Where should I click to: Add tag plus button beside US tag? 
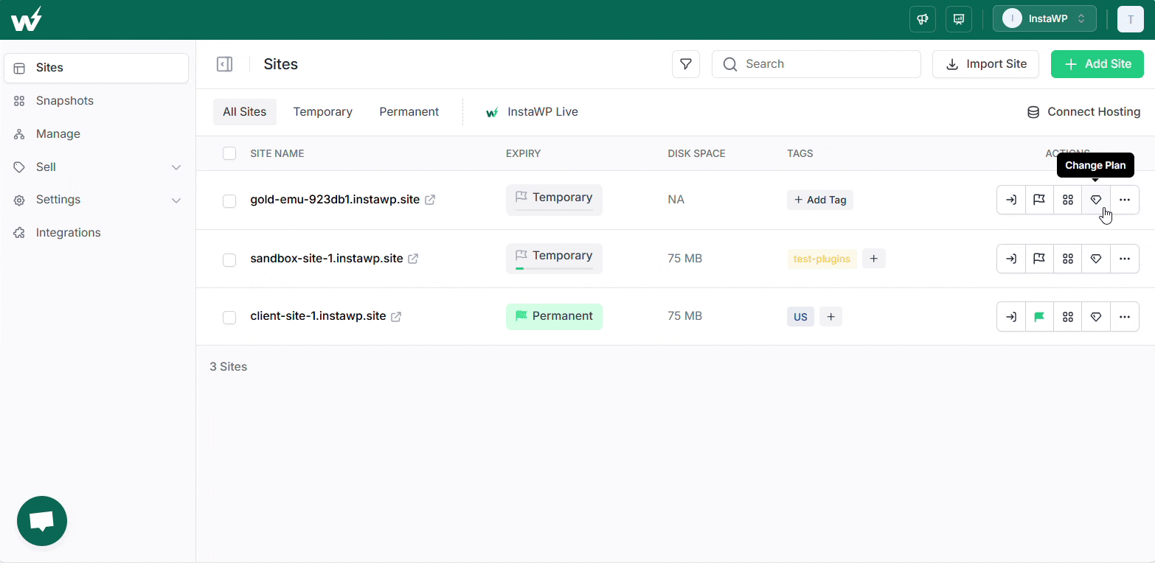[830, 317]
